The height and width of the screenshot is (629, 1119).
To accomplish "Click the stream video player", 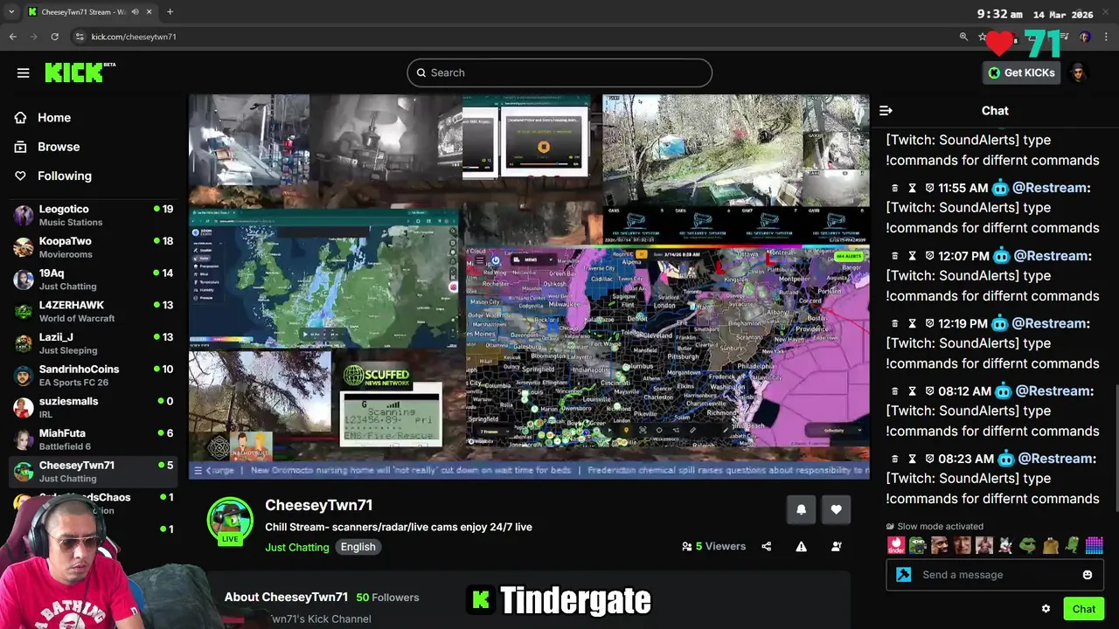I will click(529, 287).
